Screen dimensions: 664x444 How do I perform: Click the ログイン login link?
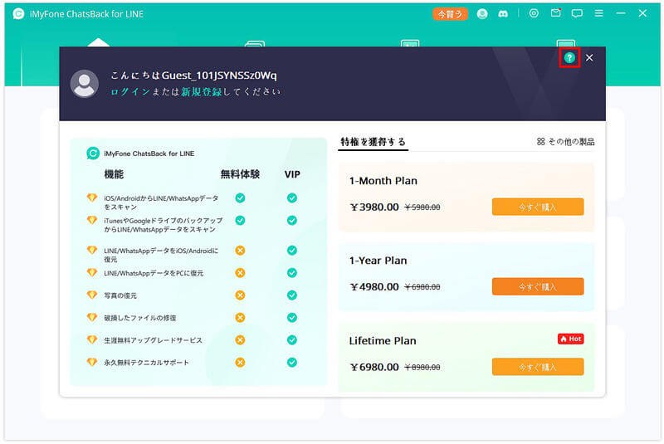(x=130, y=92)
